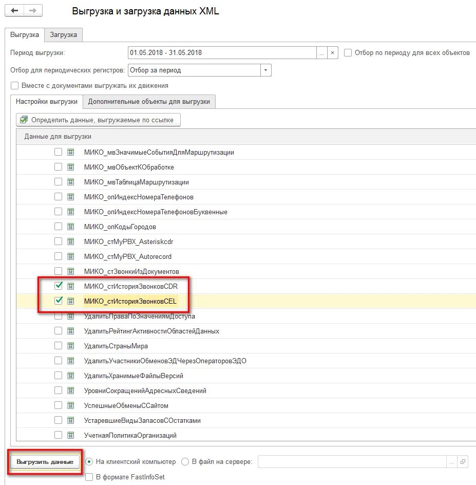The height and width of the screenshot is (485, 476).
Task: Click table icon of МИКО_опКодыГородов
Action: point(71,227)
